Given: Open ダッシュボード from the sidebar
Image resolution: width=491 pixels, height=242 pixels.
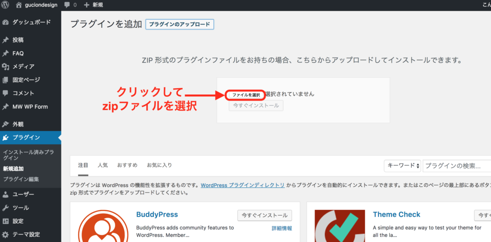Looking at the screenshot, I should 31,23.
